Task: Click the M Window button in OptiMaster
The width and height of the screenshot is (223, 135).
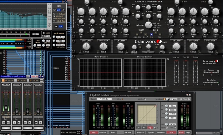Action: tap(128, 132)
